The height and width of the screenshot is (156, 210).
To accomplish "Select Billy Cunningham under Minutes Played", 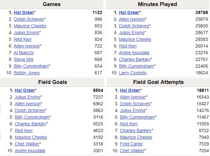I will 136,66.
